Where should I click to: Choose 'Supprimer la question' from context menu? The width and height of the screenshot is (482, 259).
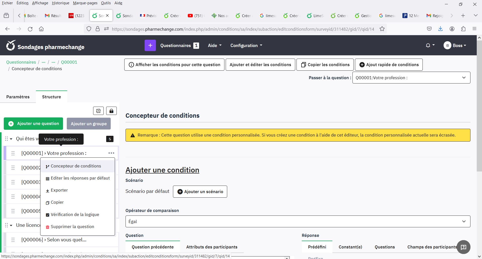coord(72,227)
